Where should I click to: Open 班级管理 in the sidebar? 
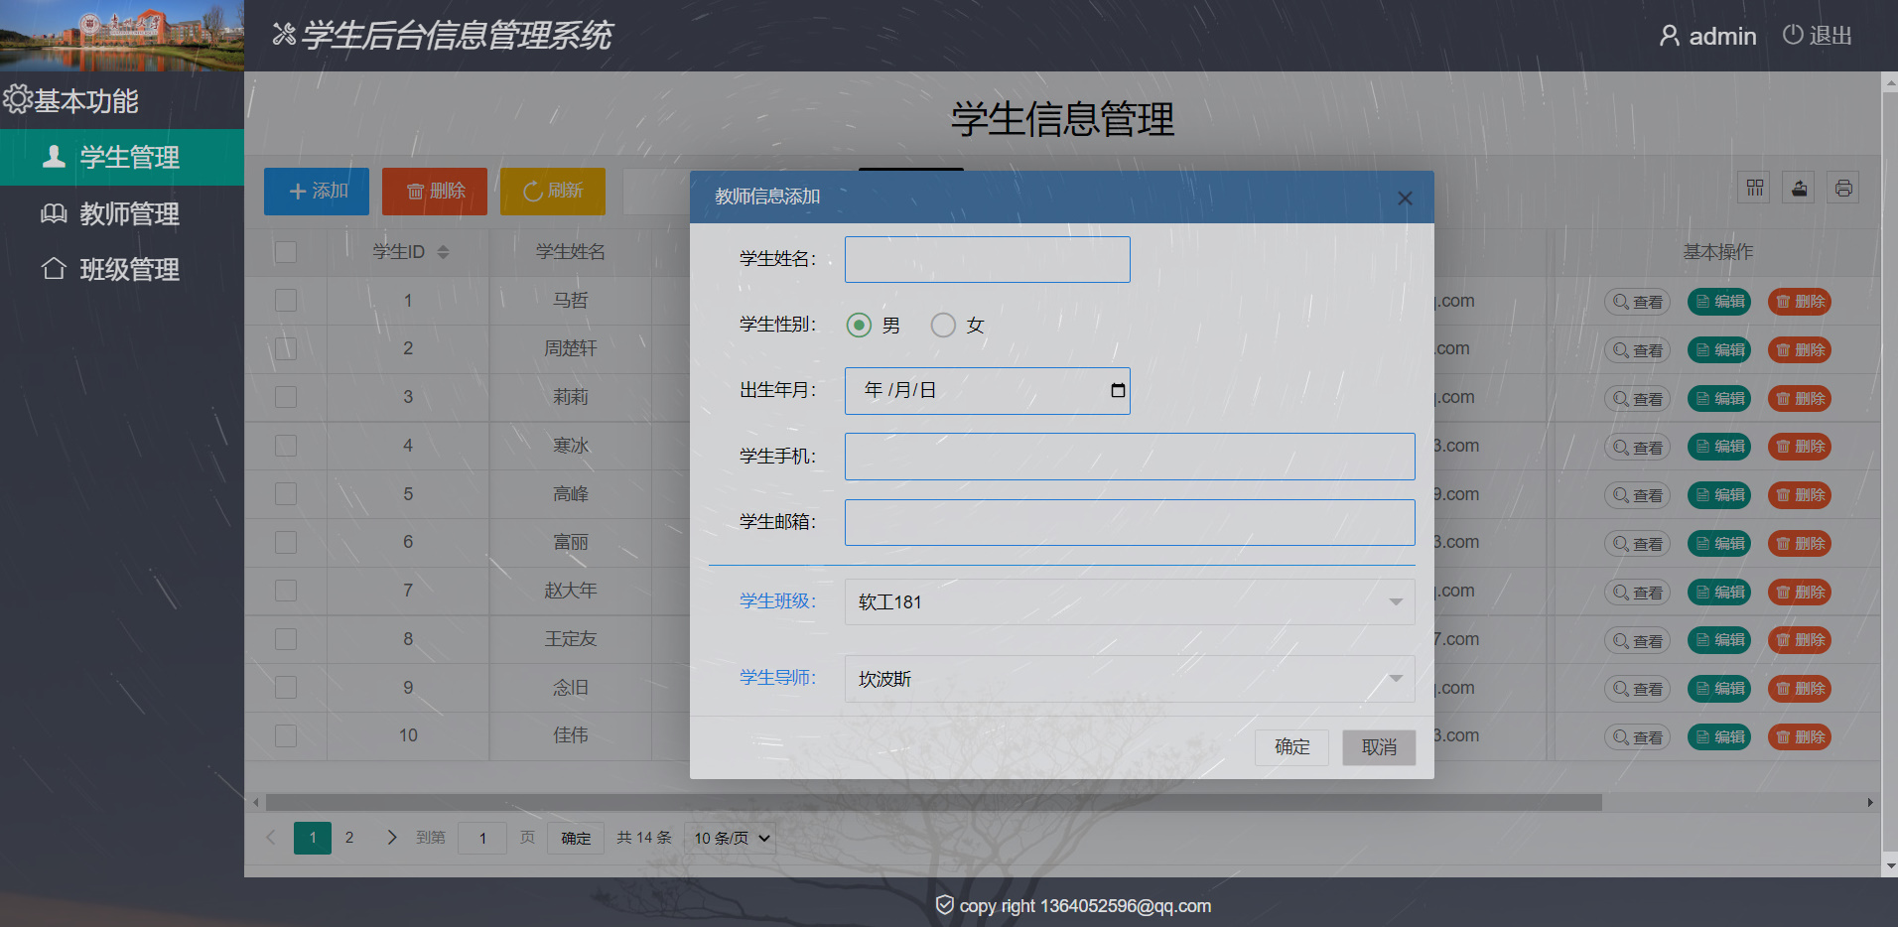[129, 269]
